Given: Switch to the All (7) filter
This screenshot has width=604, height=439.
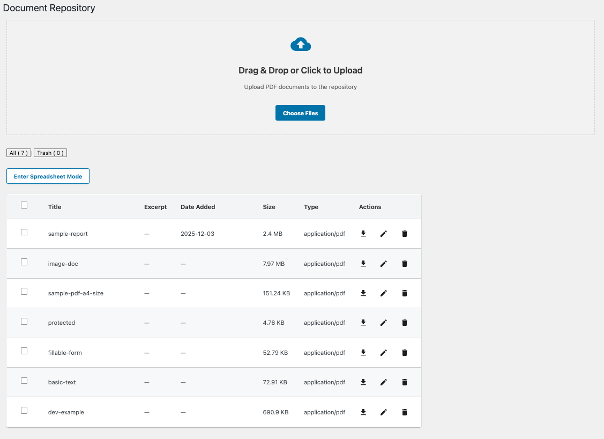Looking at the screenshot, I should tap(18, 153).
